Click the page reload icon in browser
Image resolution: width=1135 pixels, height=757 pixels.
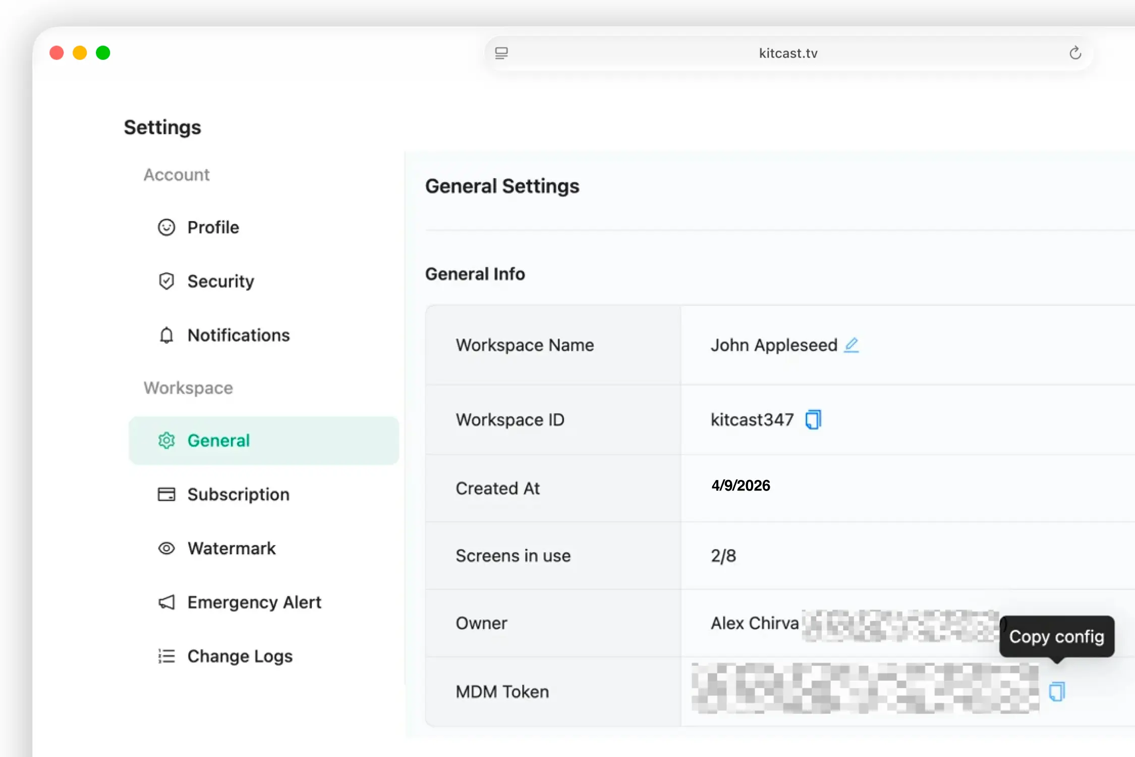click(1075, 53)
